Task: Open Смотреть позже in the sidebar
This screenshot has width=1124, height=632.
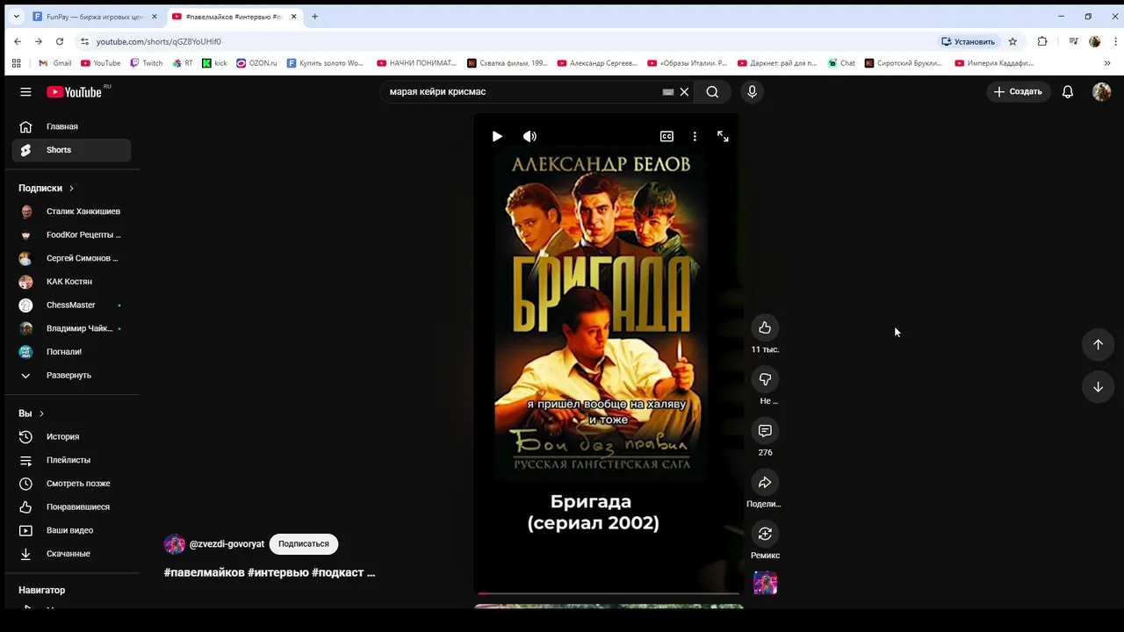Action: point(71,484)
